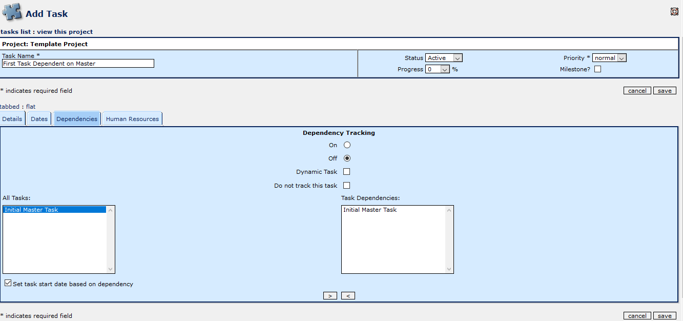Switch to the Dates tab

coord(39,118)
